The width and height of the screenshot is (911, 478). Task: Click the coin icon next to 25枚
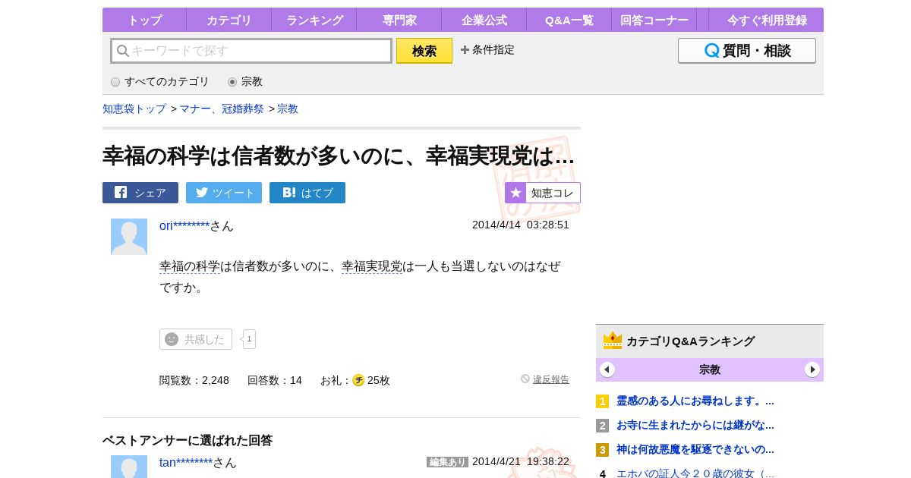click(358, 380)
